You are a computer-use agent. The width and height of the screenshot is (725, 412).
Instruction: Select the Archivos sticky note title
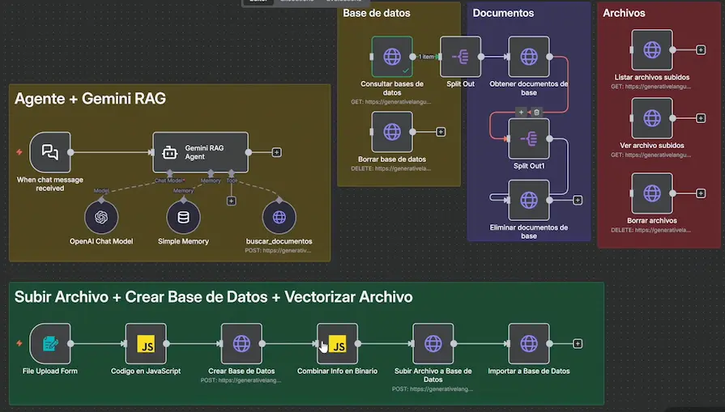pos(624,13)
